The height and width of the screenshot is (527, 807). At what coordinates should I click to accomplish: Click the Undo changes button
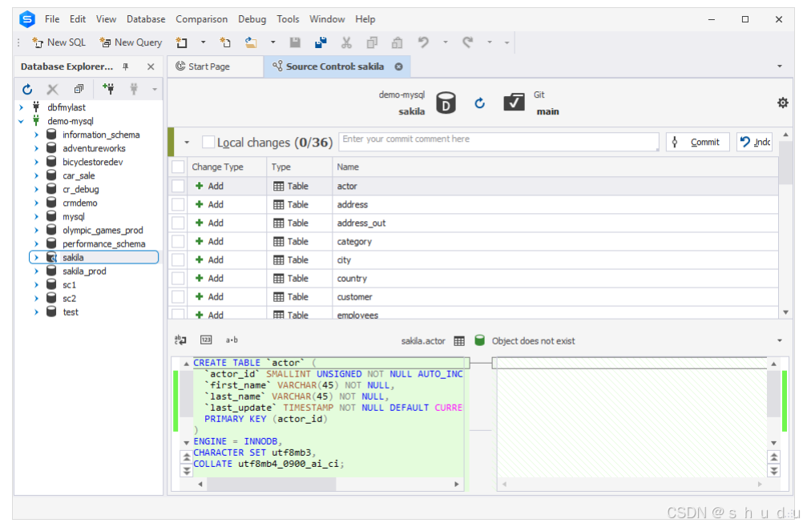coord(754,142)
